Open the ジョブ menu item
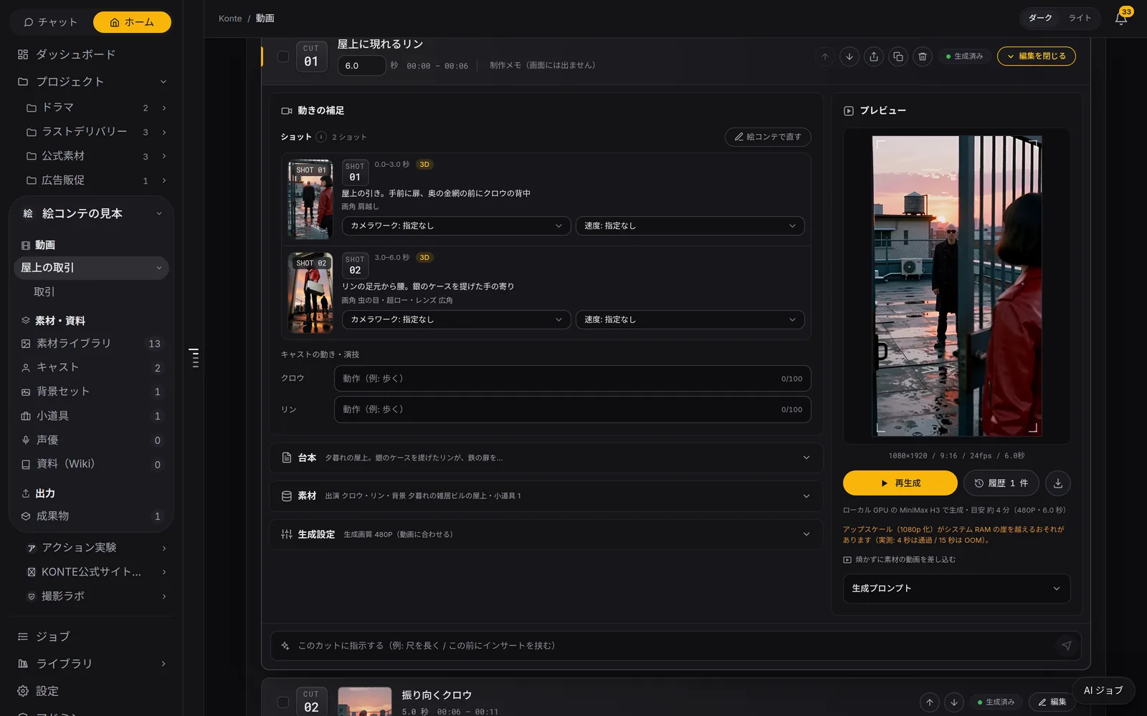 (92, 637)
